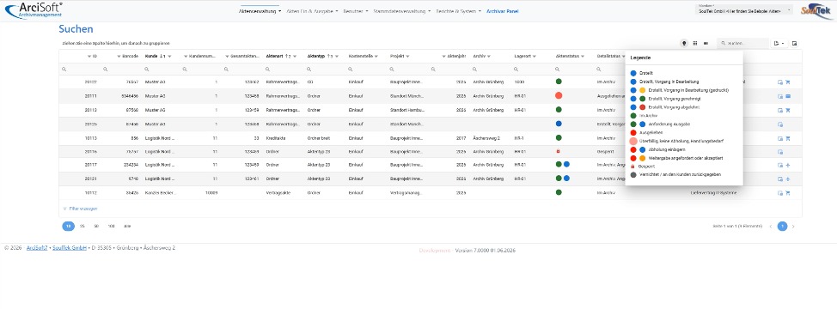Open the column chooser grid icon
This screenshot has height=309, width=837.
pos(695,43)
